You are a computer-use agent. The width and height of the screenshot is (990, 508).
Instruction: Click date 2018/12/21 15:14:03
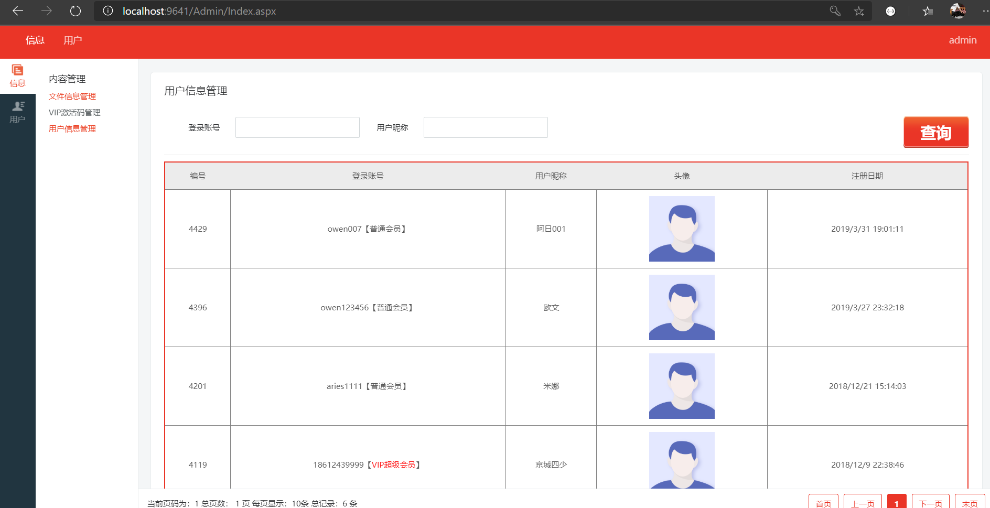click(x=867, y=386)
